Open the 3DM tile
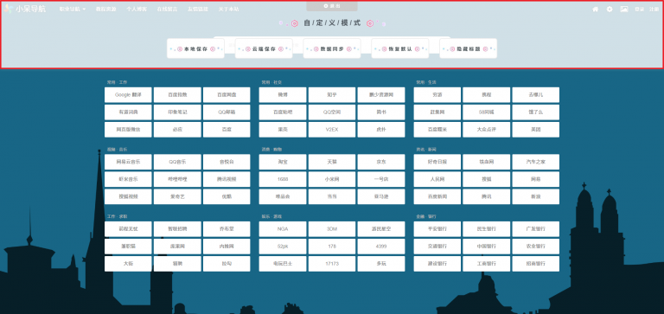The width and height of the screenshot is (664, 314). [x=332, y=229]
